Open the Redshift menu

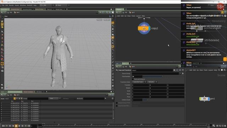[x=30, y=5]
